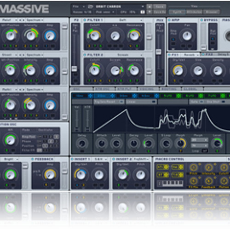Step to previous preset with up arrow
Screen dimensions: 230x230
149,6
